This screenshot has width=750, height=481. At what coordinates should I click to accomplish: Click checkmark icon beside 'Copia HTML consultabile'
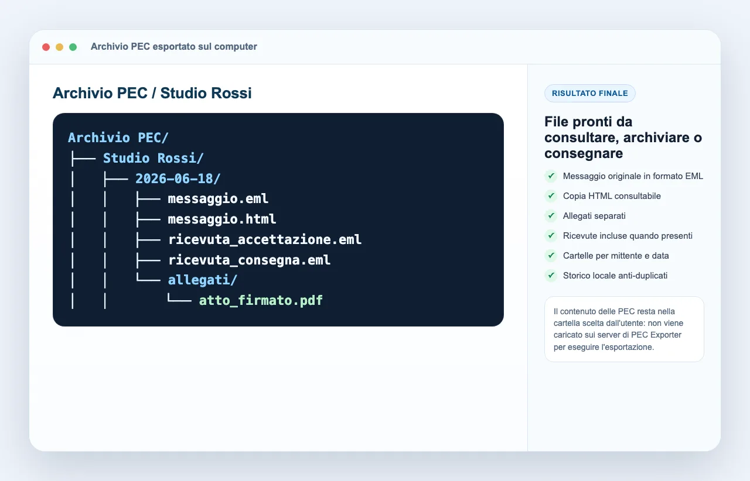pos(551,196)
